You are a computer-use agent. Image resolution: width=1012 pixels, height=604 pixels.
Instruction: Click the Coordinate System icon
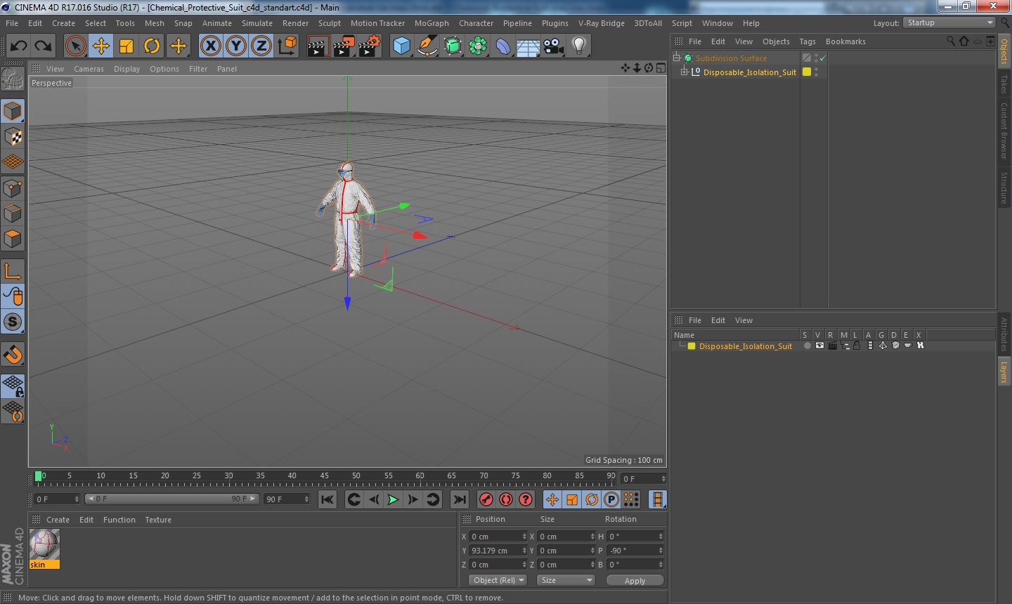click(287, 46)
